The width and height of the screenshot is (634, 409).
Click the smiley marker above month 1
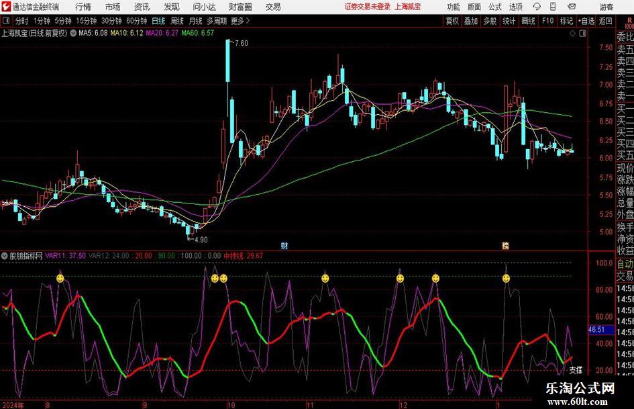coord(506,278)
